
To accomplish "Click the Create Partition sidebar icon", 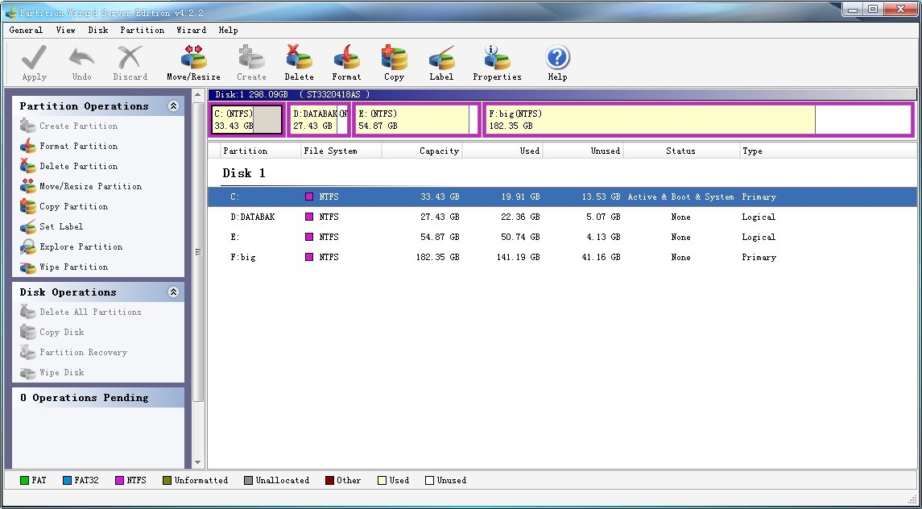I will (x=27, y=126).
